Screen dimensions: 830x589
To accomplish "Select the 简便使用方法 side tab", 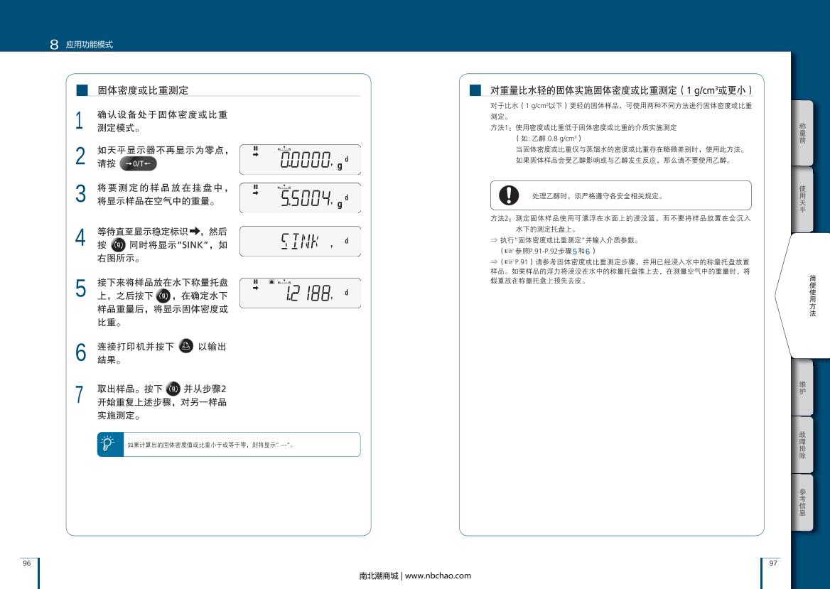I will coord(811,295).
